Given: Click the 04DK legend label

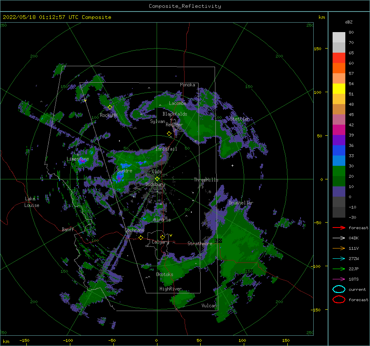Looking at the screenshot, I should (354, 238).
